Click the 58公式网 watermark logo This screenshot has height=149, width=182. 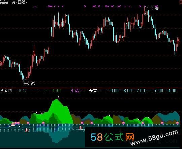[112, 137]
